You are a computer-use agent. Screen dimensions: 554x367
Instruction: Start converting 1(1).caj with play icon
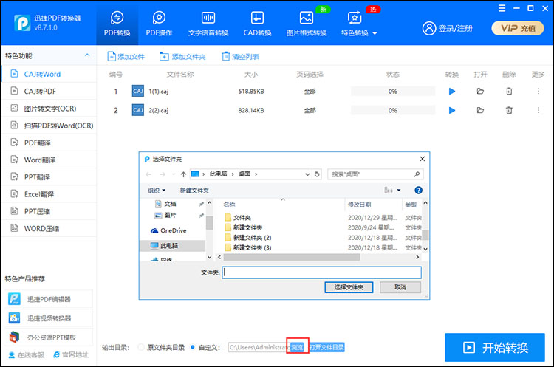point(452,91)
